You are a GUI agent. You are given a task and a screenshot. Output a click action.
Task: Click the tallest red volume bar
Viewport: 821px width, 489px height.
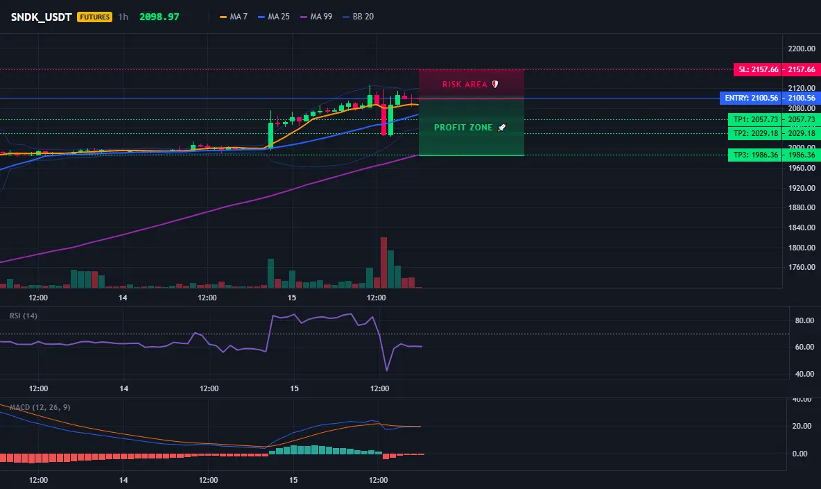(383, 262)
